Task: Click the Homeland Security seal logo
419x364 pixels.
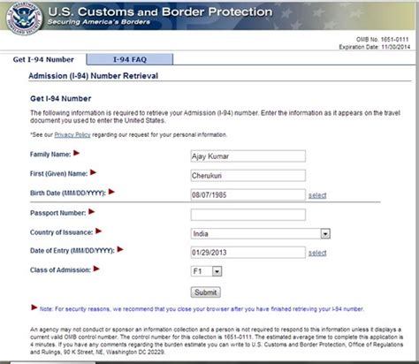Action: point(24,19)
